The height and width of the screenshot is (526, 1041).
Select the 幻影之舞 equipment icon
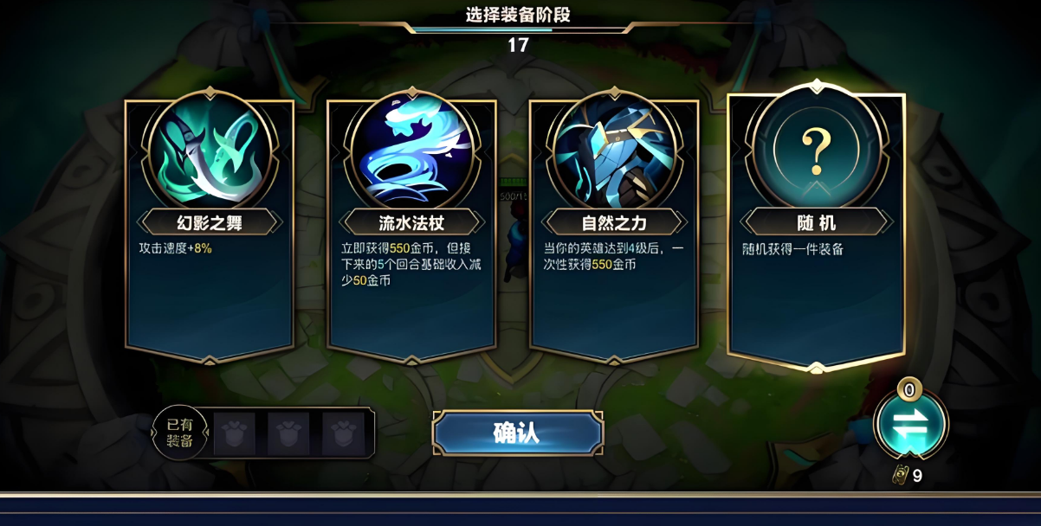(x=210, y=150)
